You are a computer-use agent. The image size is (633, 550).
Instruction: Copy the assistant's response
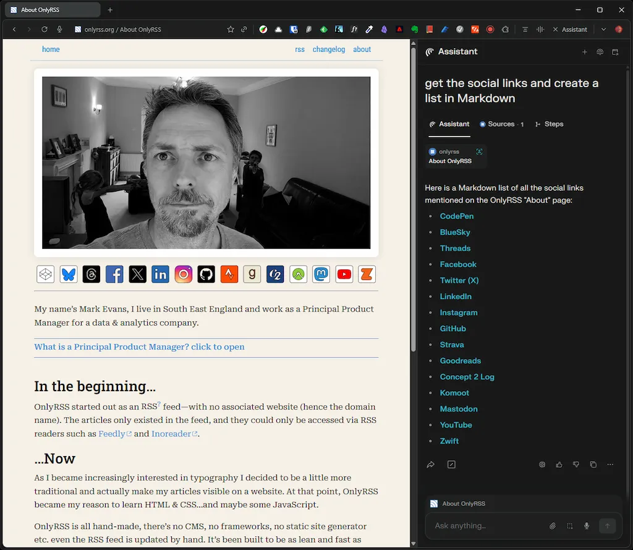(x=593, y=464)
